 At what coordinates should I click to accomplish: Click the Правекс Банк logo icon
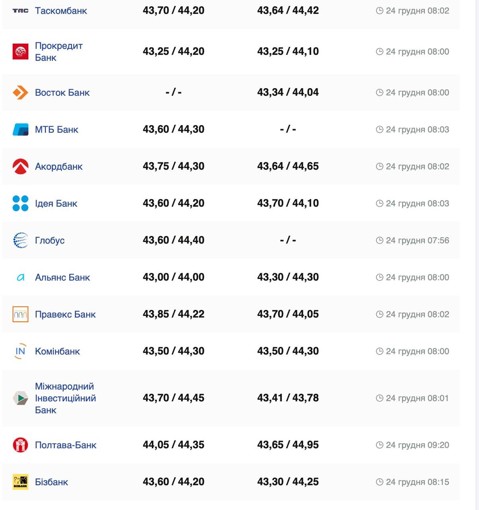(20, 314)
